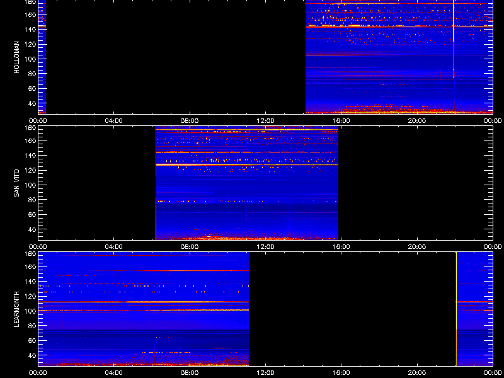Screen dimensions: 504x378
Task: Select the 180 frequency label on San Vito axis
Action: coord(31,128)
